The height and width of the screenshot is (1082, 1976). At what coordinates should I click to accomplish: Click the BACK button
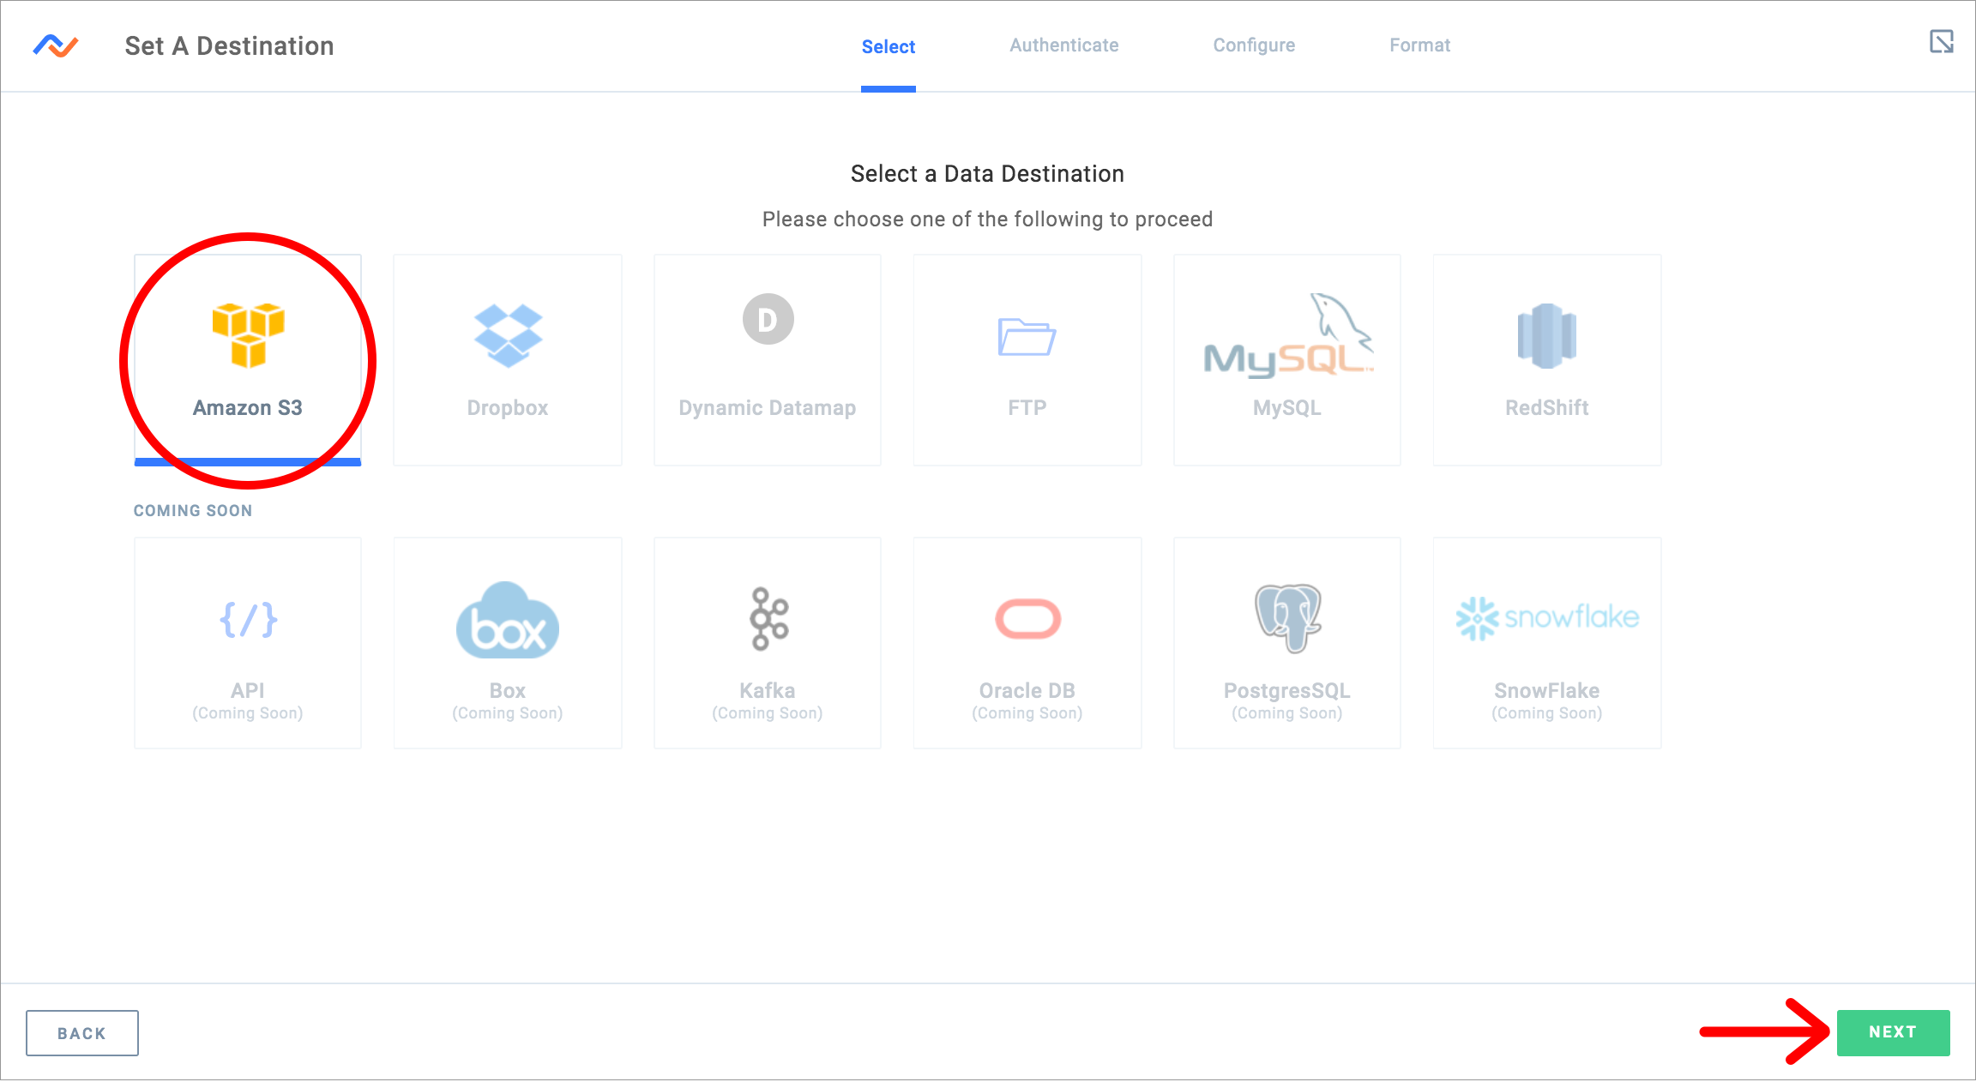82,1033
